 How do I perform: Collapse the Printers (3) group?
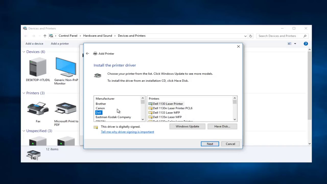click(x=24, y=93)
